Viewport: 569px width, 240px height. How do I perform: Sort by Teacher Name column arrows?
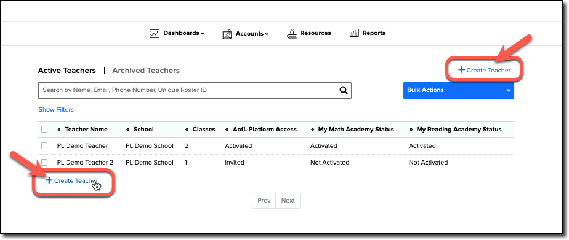(59, 130)
